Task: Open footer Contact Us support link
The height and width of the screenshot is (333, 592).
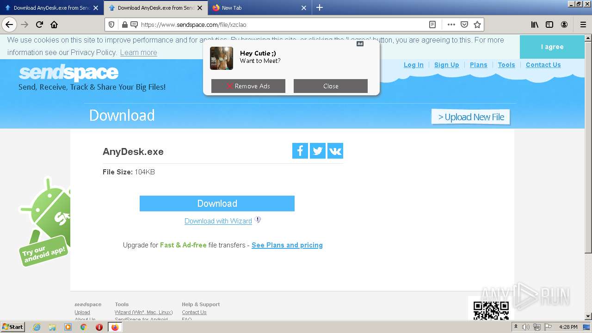Action: 194,312
